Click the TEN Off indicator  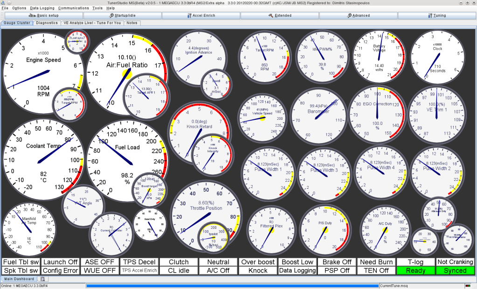(376, 270)
